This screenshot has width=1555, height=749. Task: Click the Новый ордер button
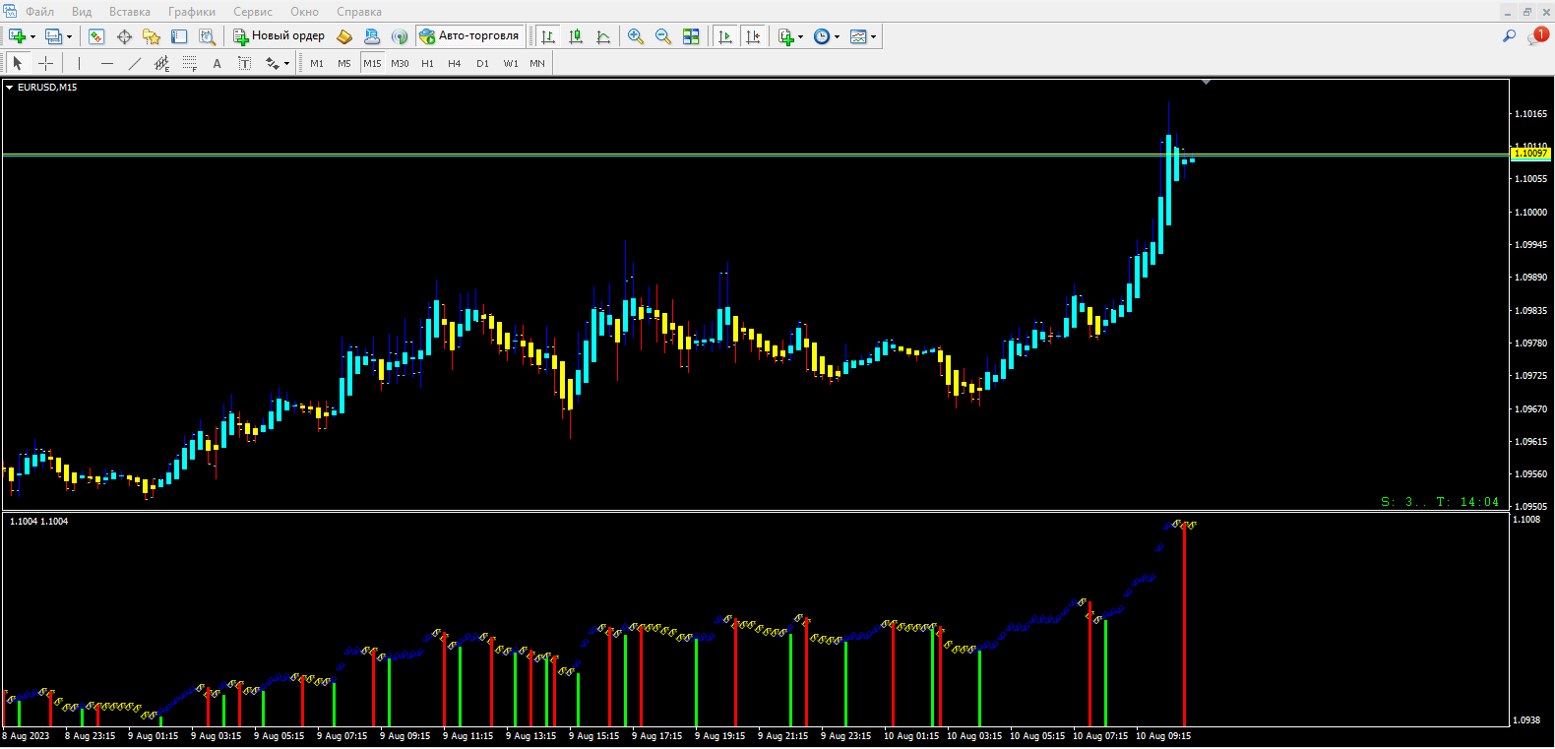coord(279,36)
